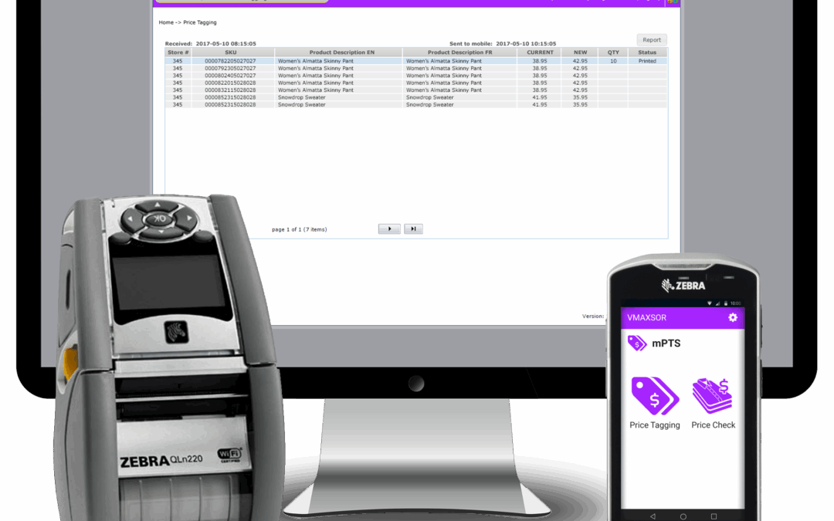The height and width of the screenshot is (521, 834).
Task: Tap the Price Tagging icon on phone
Action: click(x=655, y=395)
